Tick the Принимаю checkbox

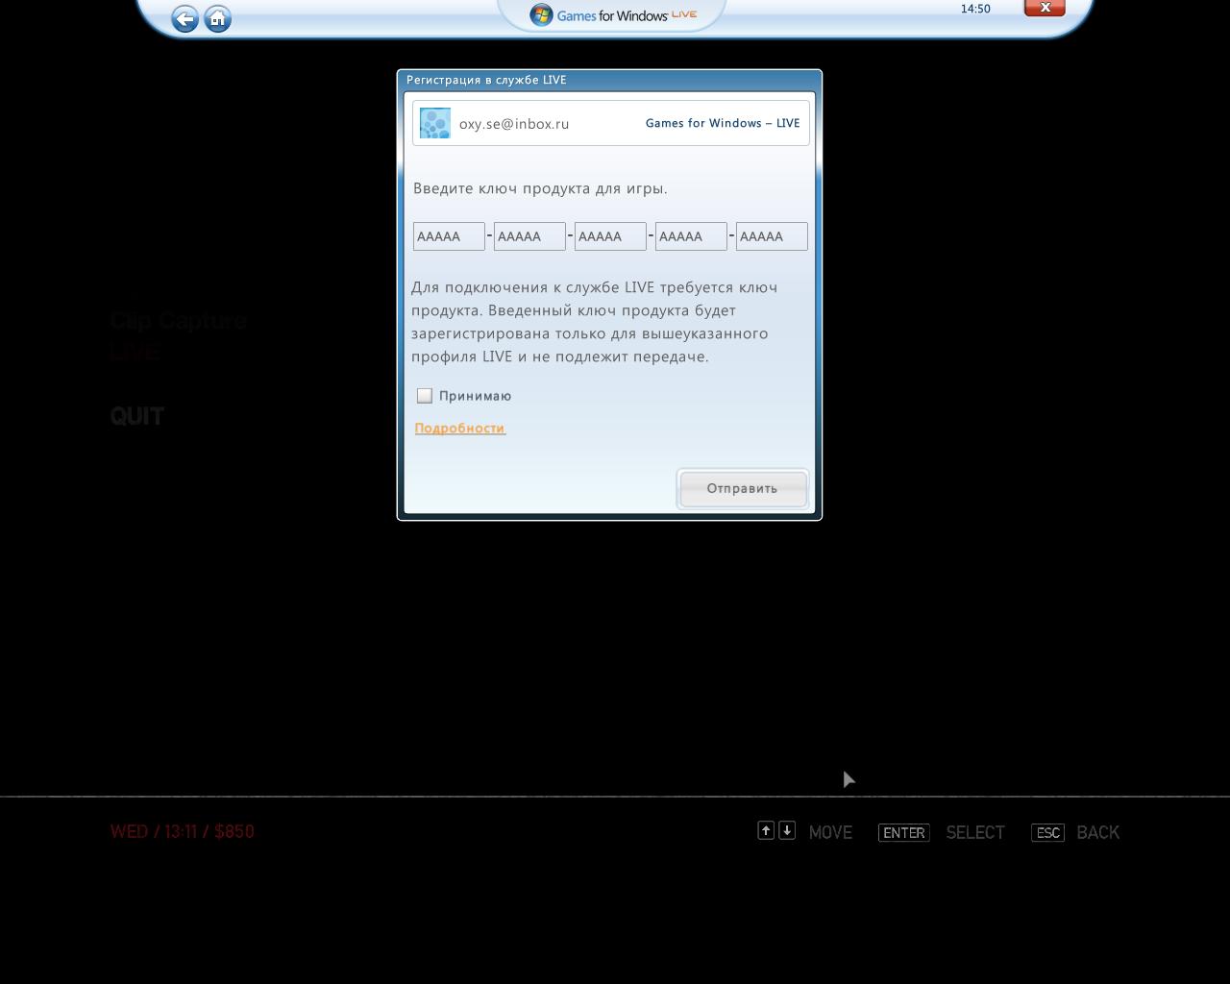click(x=425, y=396)
